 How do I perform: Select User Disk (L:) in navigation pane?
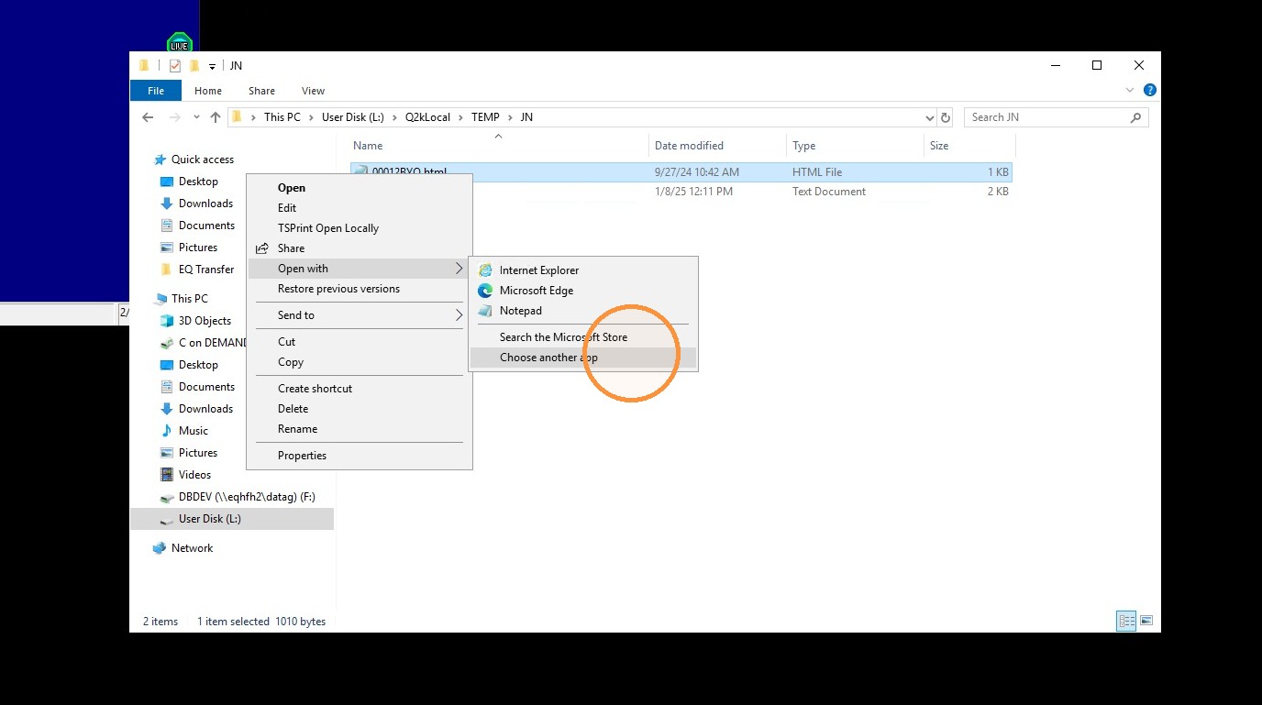[x=210, y=519]
